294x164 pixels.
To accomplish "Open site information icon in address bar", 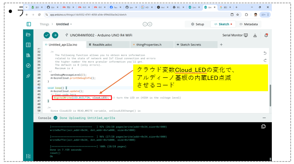I will point(46,15).
